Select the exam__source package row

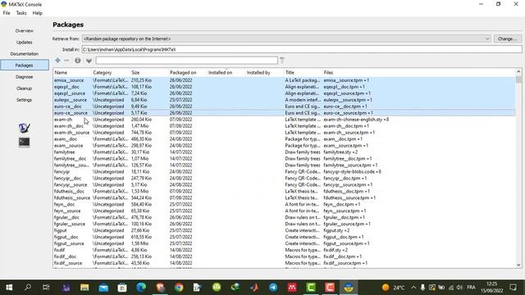click(285, 146)
